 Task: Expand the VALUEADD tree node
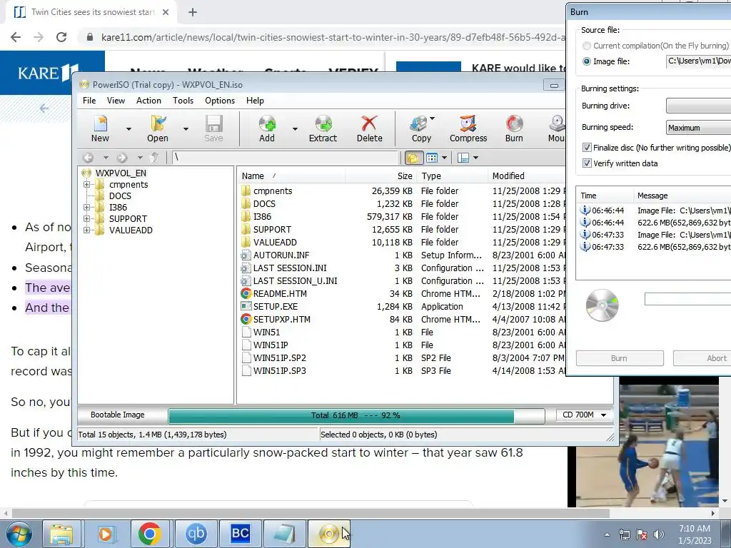[x=86, y=230]
